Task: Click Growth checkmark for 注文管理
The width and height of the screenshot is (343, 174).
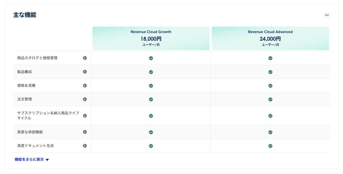Action: tap(151, 100)
